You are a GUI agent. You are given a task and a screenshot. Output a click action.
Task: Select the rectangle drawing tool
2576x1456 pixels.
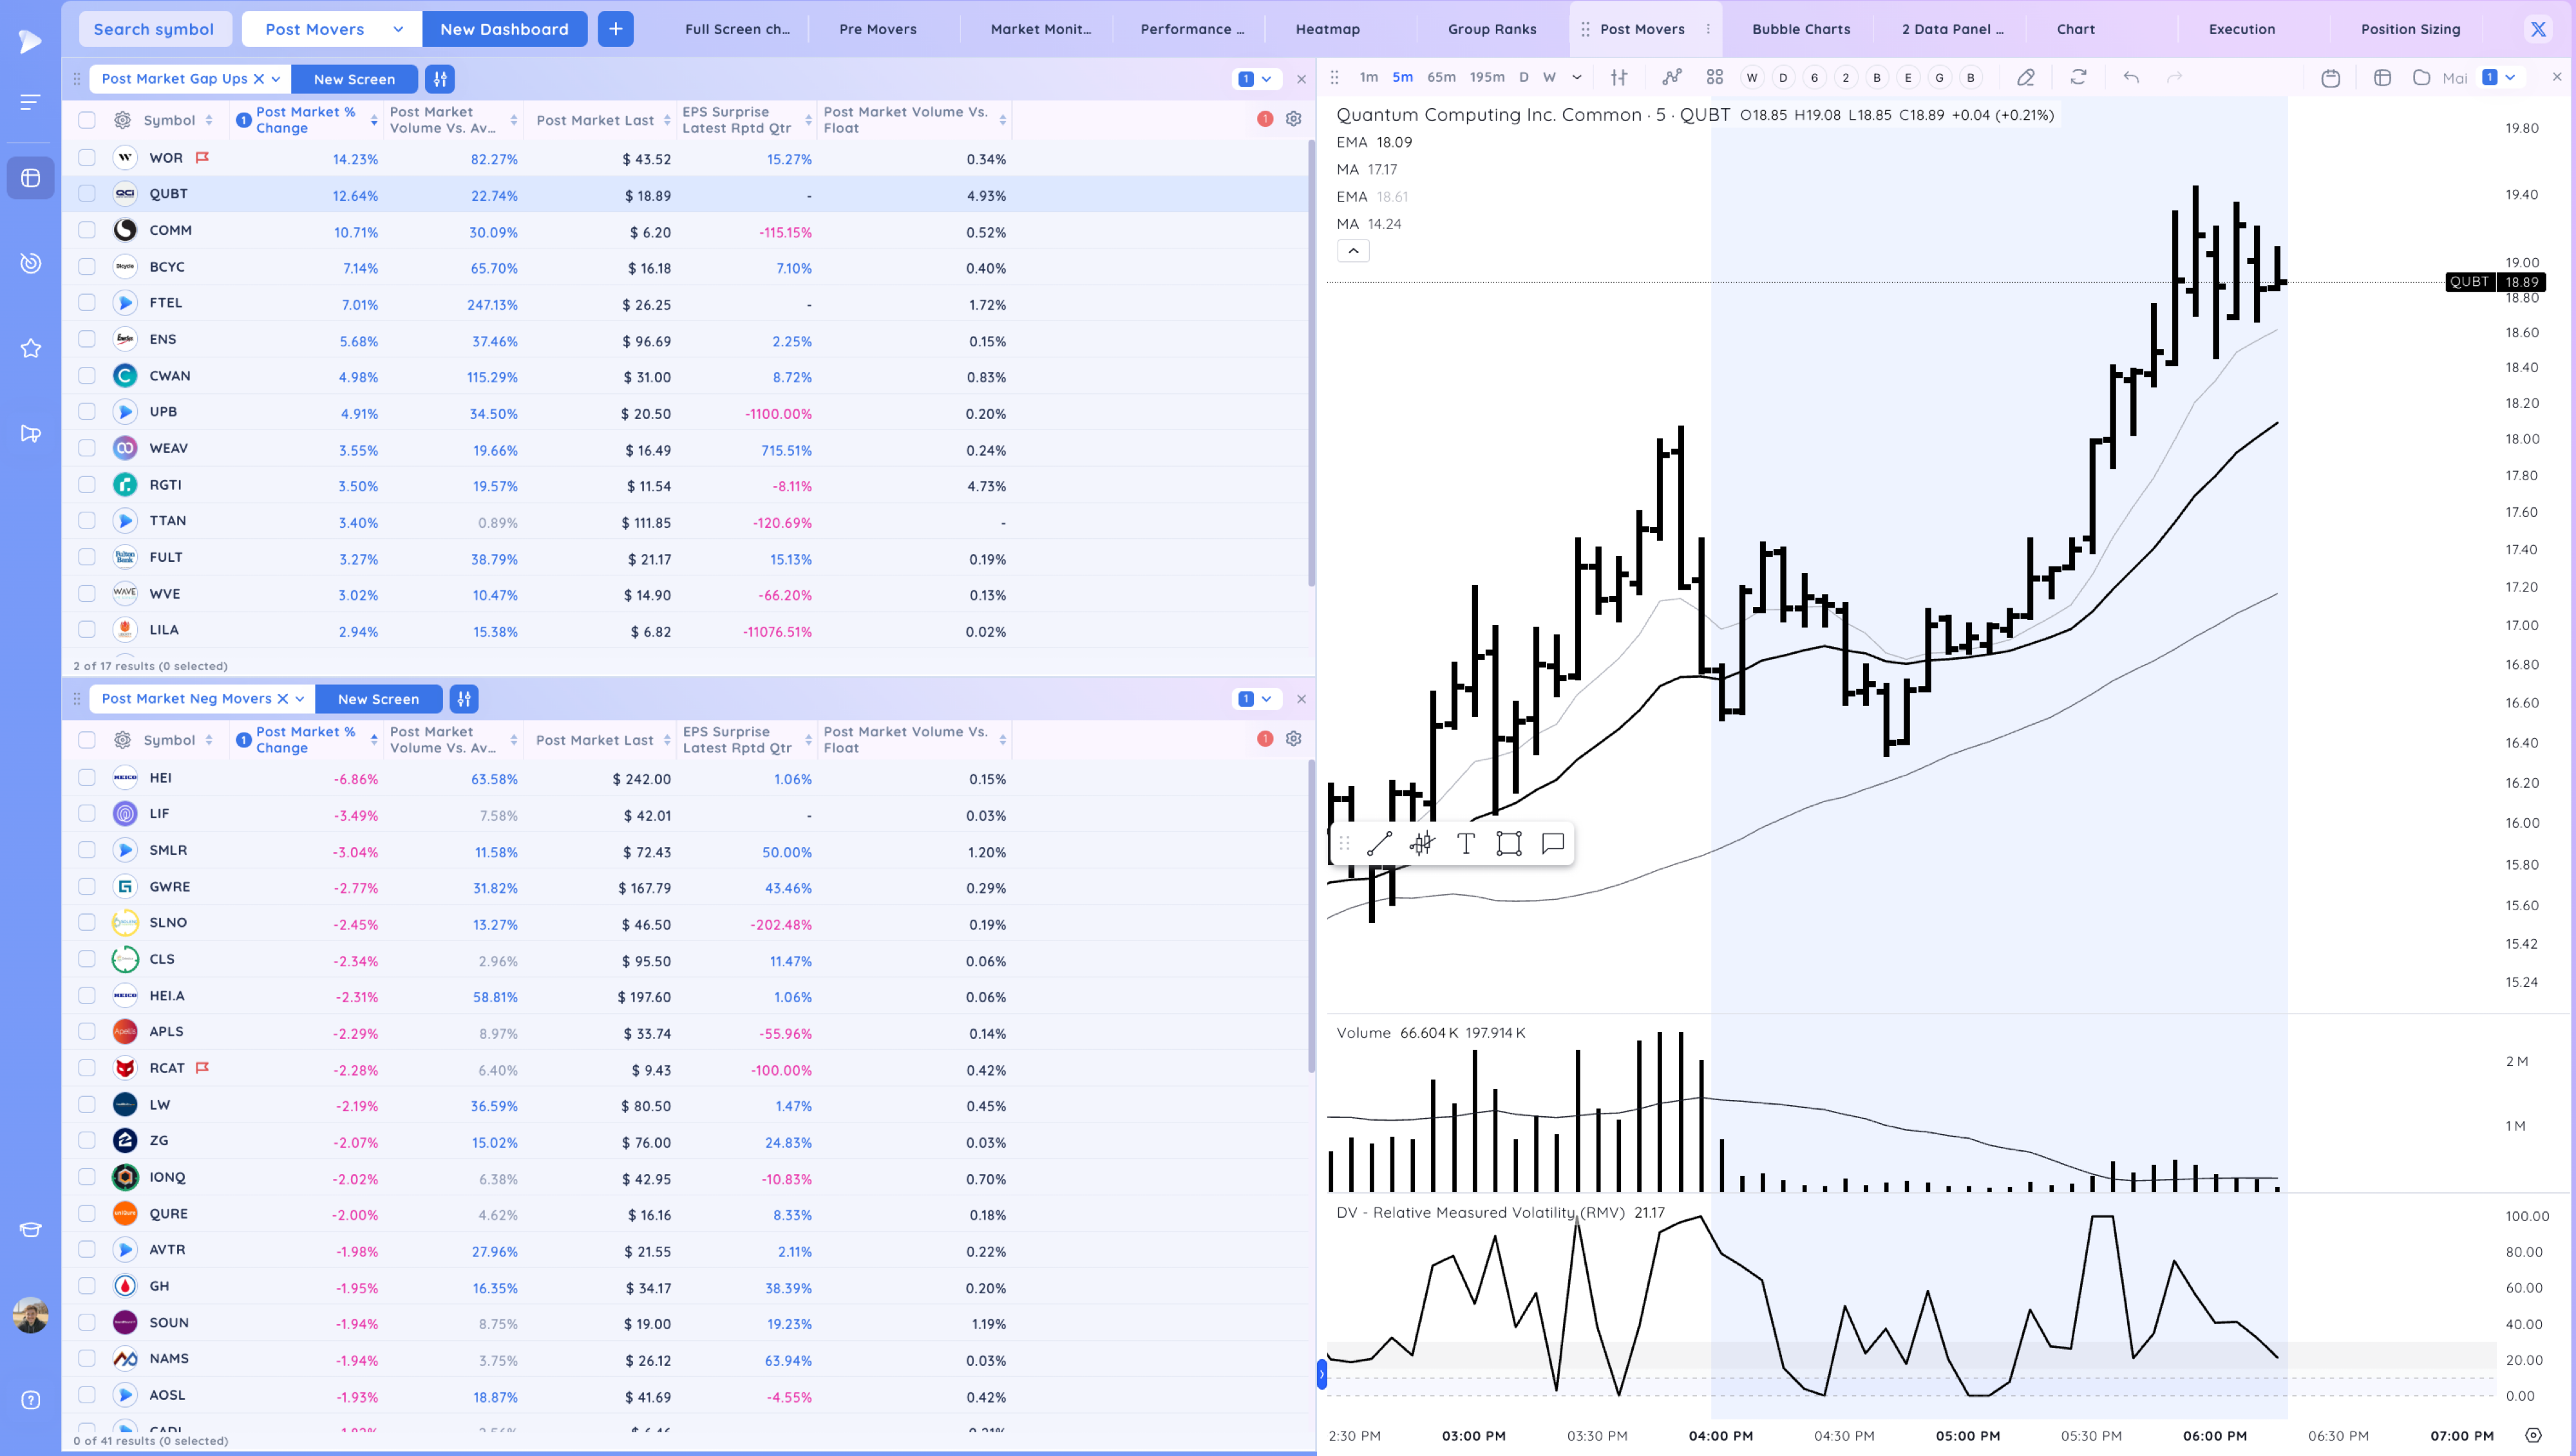click(1509, 844)
